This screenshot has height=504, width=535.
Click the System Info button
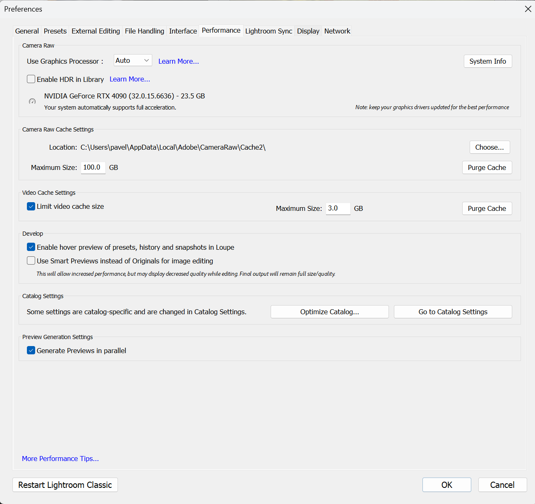(x=488, y=61)
